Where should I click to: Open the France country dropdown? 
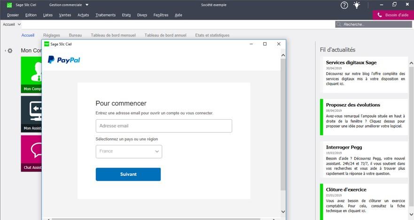pos(129,152)
